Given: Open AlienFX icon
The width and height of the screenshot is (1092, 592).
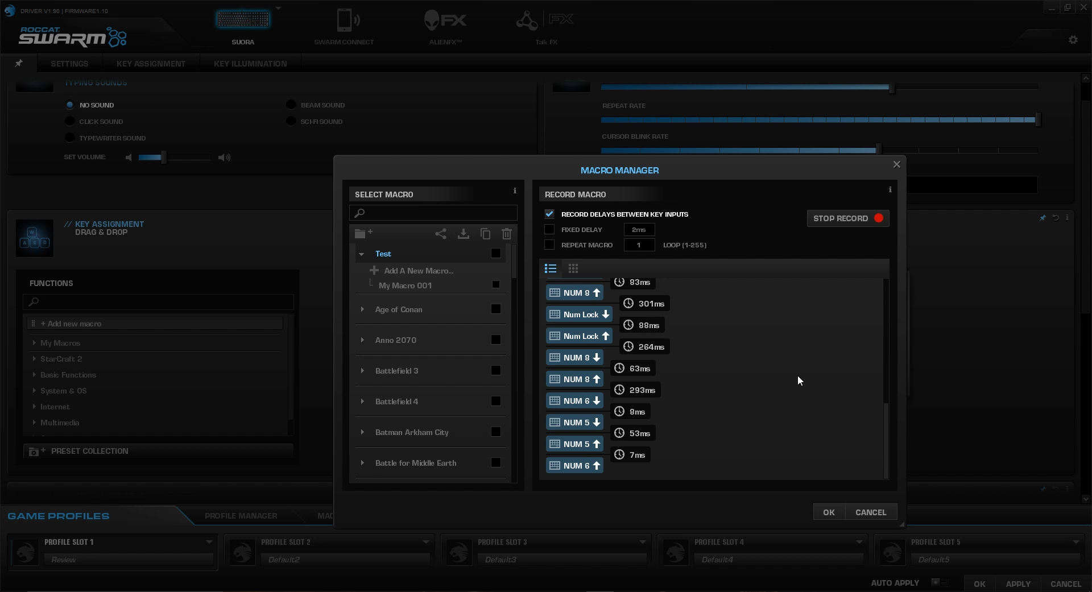Looking at the screenshot, I should coord(445,20).
